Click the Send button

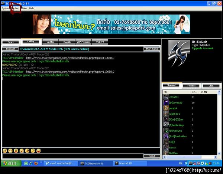152,156
